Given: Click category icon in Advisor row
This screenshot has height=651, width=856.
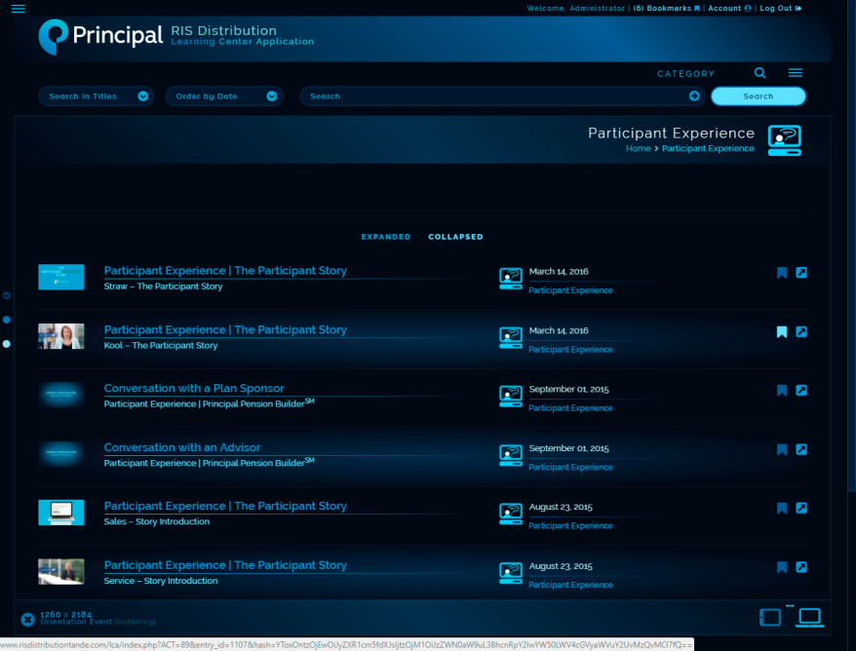Looking at the screenshot, I should click(511, 455).
